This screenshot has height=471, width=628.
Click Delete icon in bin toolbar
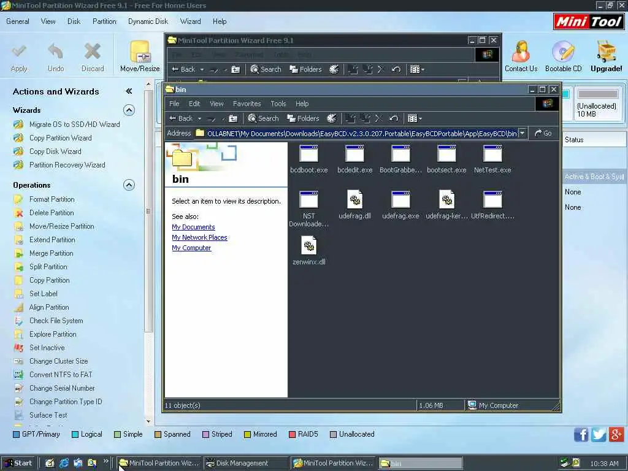[378, 118]
